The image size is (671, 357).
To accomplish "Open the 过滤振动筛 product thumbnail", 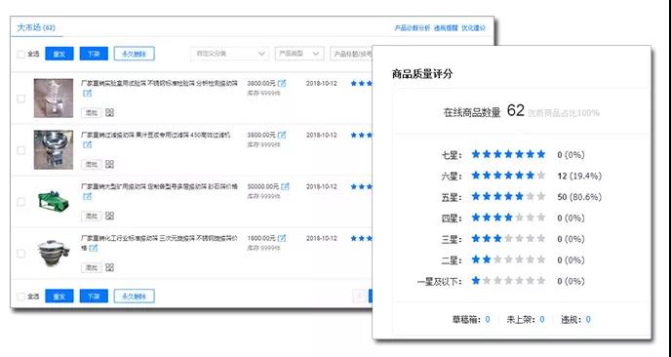I will coord(54,150).
